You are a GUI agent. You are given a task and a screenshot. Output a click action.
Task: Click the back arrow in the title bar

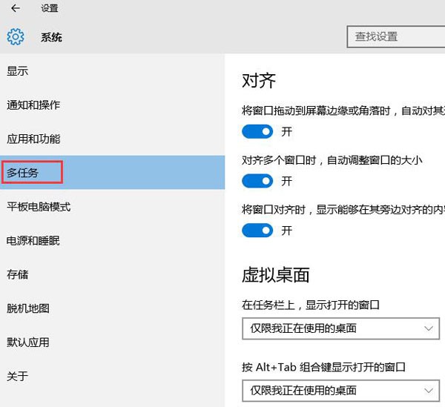click(x=15, y=9)
